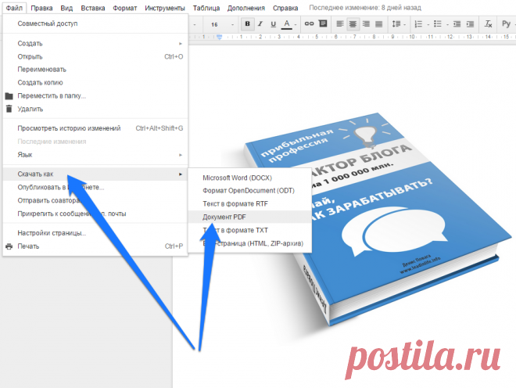Open the font size dropdown

pos(220,24)
